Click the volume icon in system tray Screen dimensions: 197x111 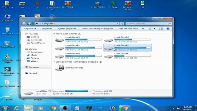click(x=178, y=108)
